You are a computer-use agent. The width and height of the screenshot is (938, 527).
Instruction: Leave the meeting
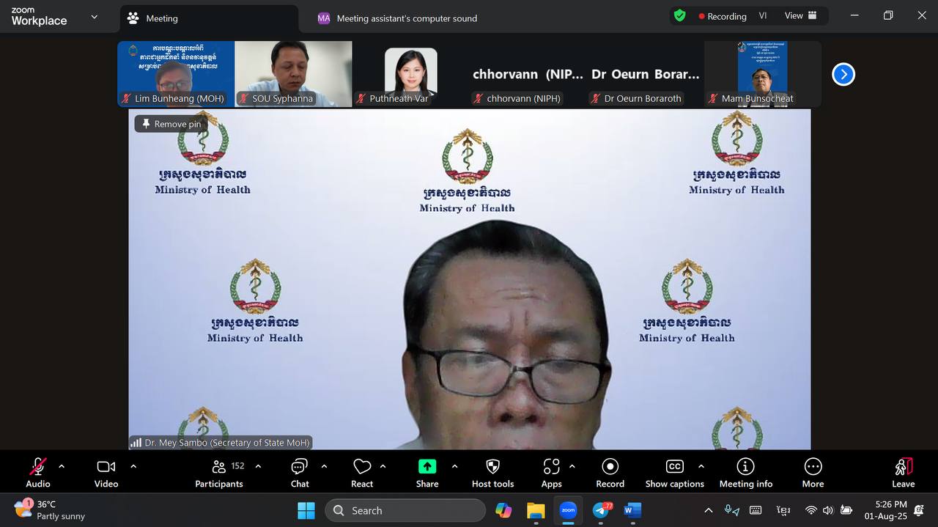coord(904,473)
